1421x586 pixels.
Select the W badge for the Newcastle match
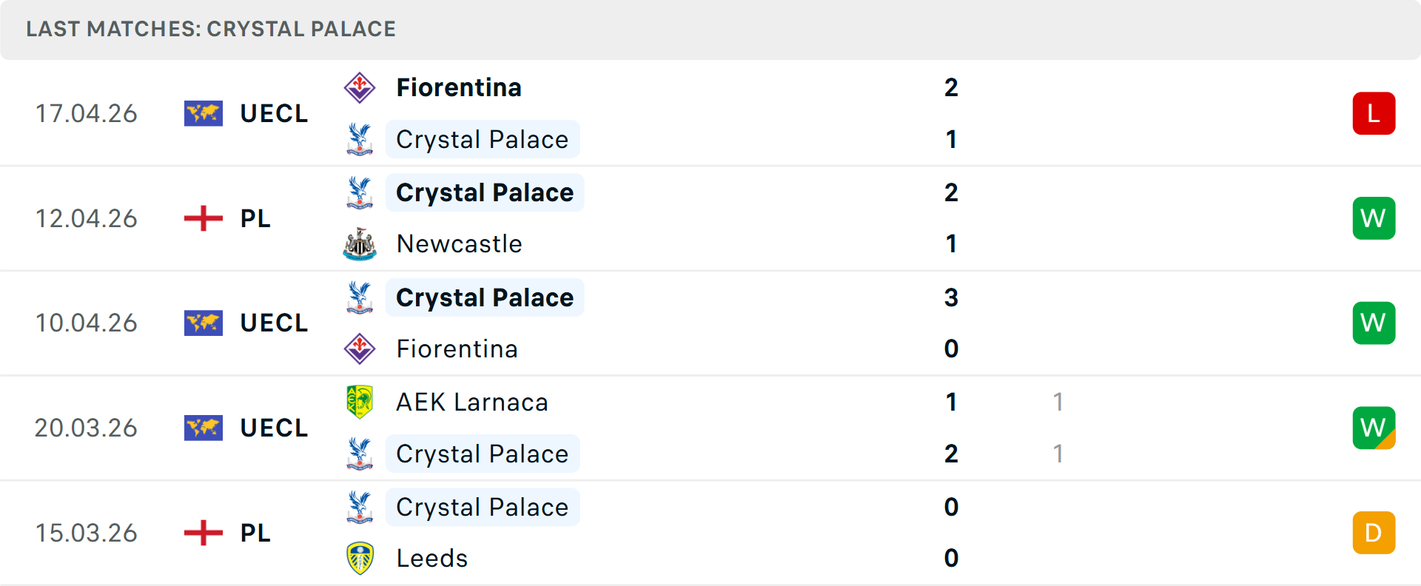tap(1374, 218)
